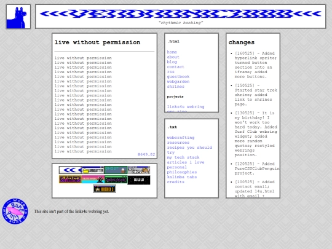Open the blue double-chevron site button badge
The height and width of the screenshot is (249, 332).
71,170
